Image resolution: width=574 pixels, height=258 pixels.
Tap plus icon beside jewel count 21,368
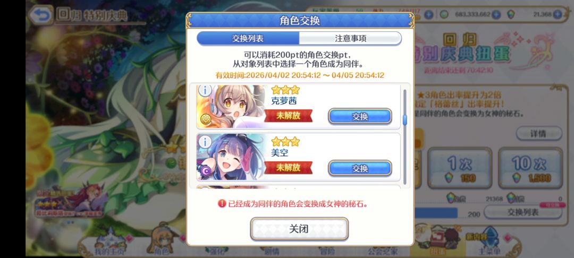(x=557, y=14)
